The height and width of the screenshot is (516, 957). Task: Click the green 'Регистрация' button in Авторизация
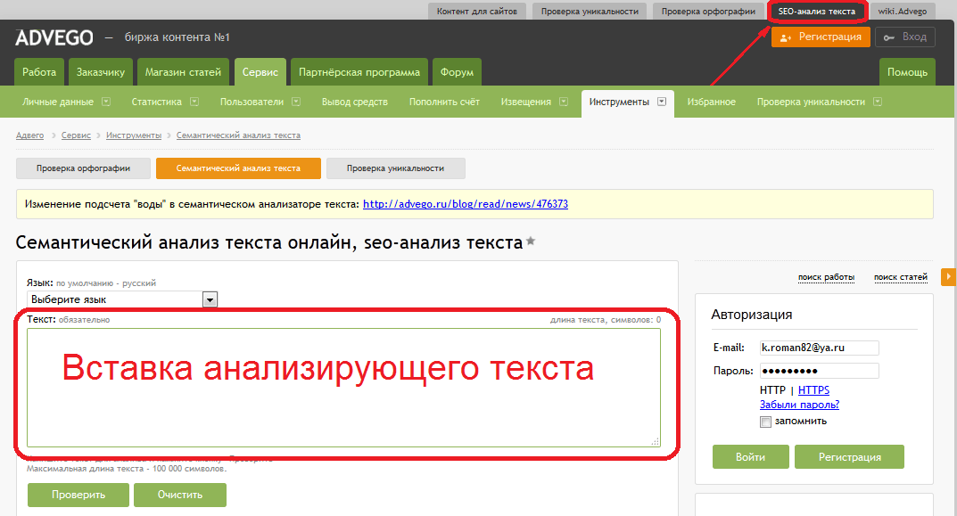pos(850,457)
